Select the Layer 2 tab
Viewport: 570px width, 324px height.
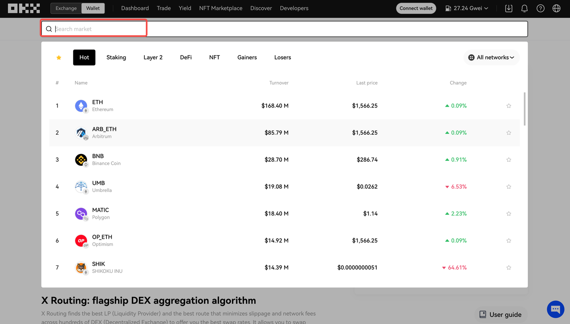[x=153, y=57]
